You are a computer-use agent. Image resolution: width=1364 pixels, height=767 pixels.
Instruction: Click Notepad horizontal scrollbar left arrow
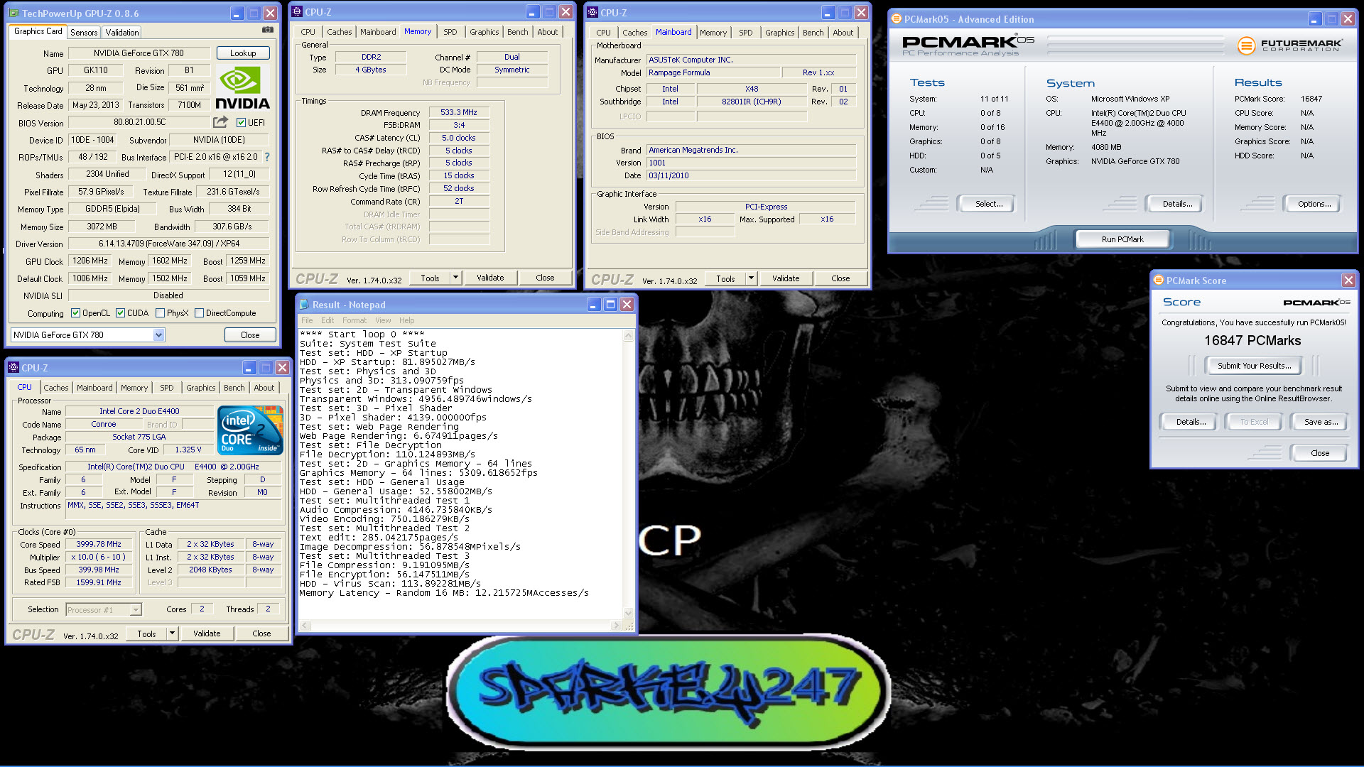[305, 626]
